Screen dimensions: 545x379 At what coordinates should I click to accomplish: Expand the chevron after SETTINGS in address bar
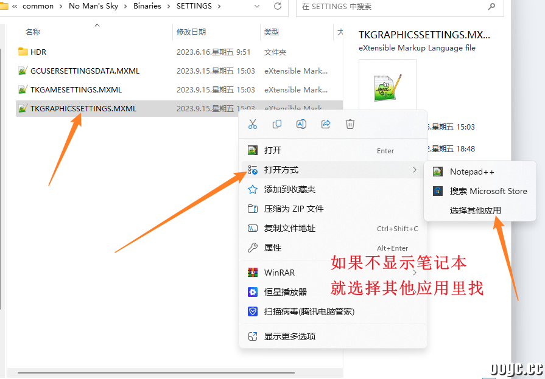(x=219, y=6)
